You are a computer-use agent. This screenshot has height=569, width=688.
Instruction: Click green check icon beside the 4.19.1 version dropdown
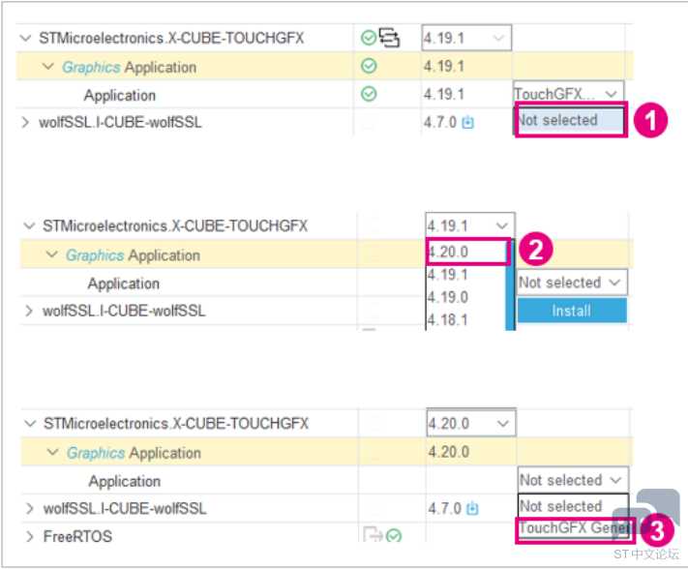coord(369,38)
